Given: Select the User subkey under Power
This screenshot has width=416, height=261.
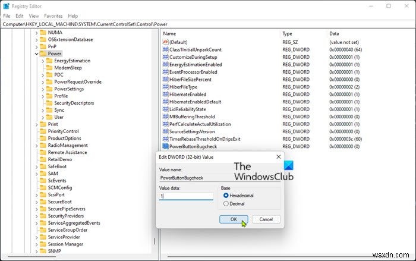Looking at the screenshot, I should [x=59, y=117].
